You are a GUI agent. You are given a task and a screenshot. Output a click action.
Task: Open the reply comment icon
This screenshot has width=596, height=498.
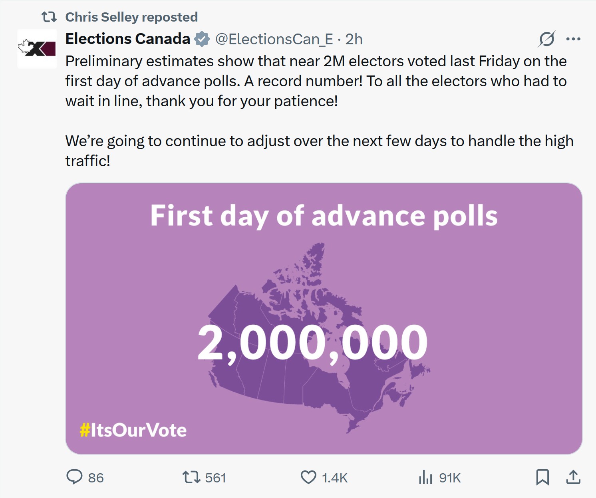coord(74,477)
